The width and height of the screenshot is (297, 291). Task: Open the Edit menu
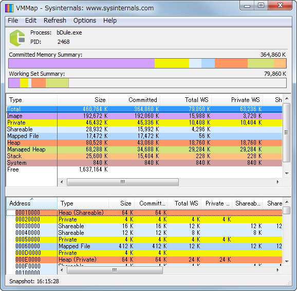31,21
